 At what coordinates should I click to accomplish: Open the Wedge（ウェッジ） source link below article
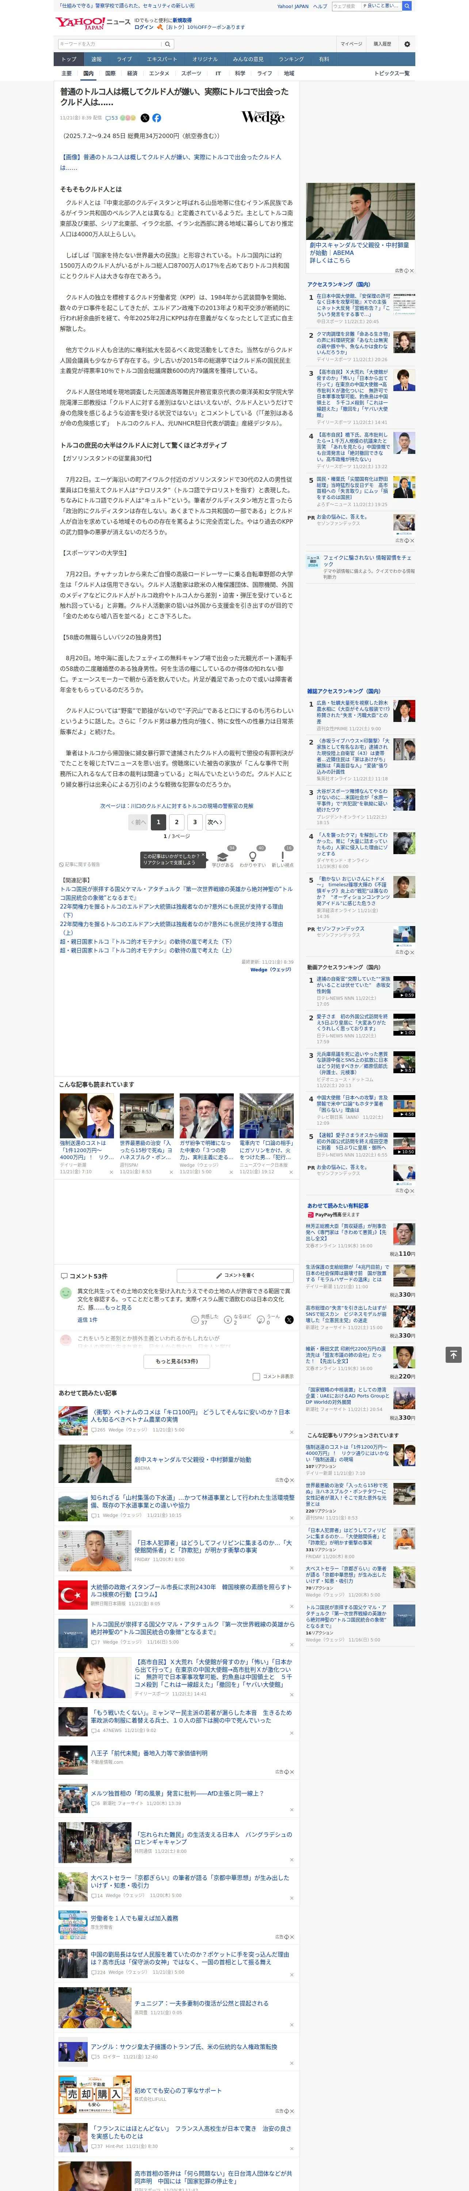271,970
